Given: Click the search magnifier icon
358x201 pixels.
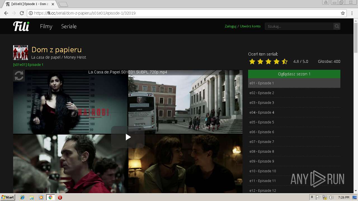Looking at the screenshot, I should (337, 26).
